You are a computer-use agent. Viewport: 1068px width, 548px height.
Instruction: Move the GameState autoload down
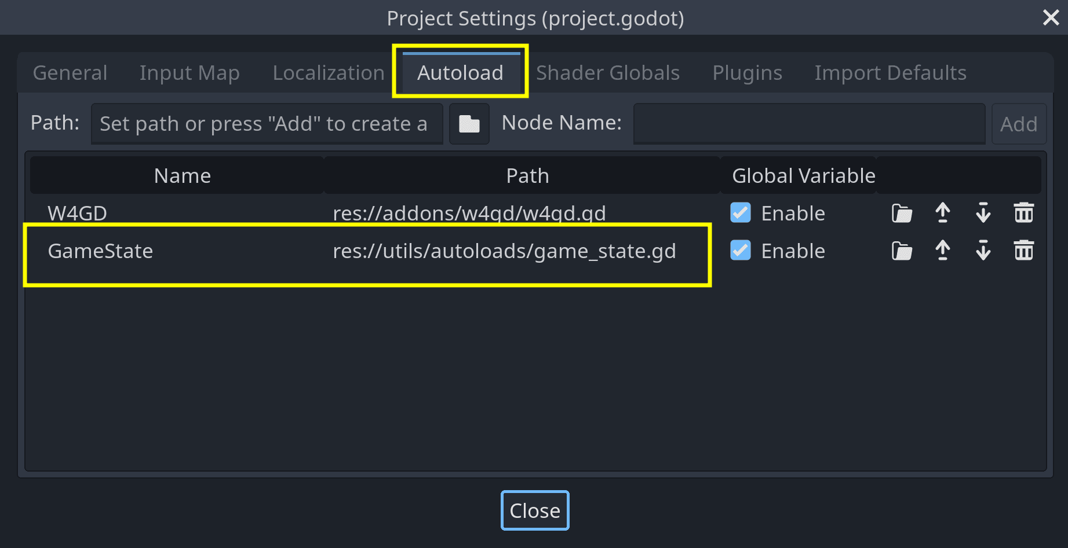(x=983, y=251)
